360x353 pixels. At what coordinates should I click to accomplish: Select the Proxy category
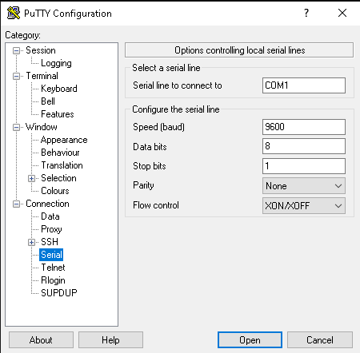click(51, 229)
